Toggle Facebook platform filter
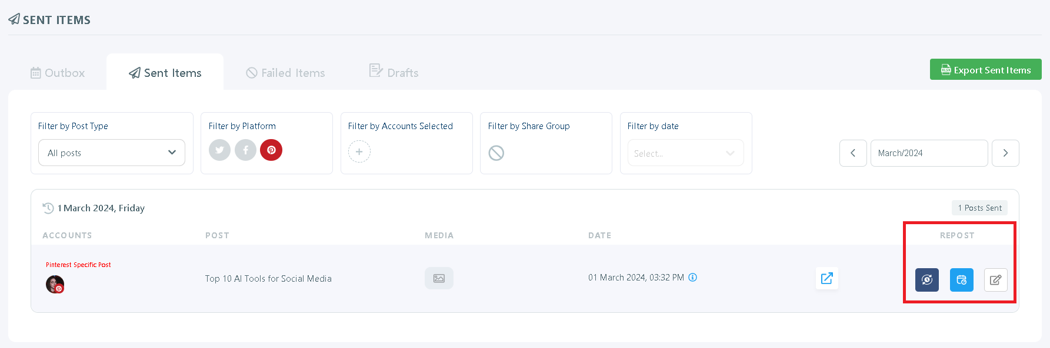1050x348 pixels. tap(245, 150)
